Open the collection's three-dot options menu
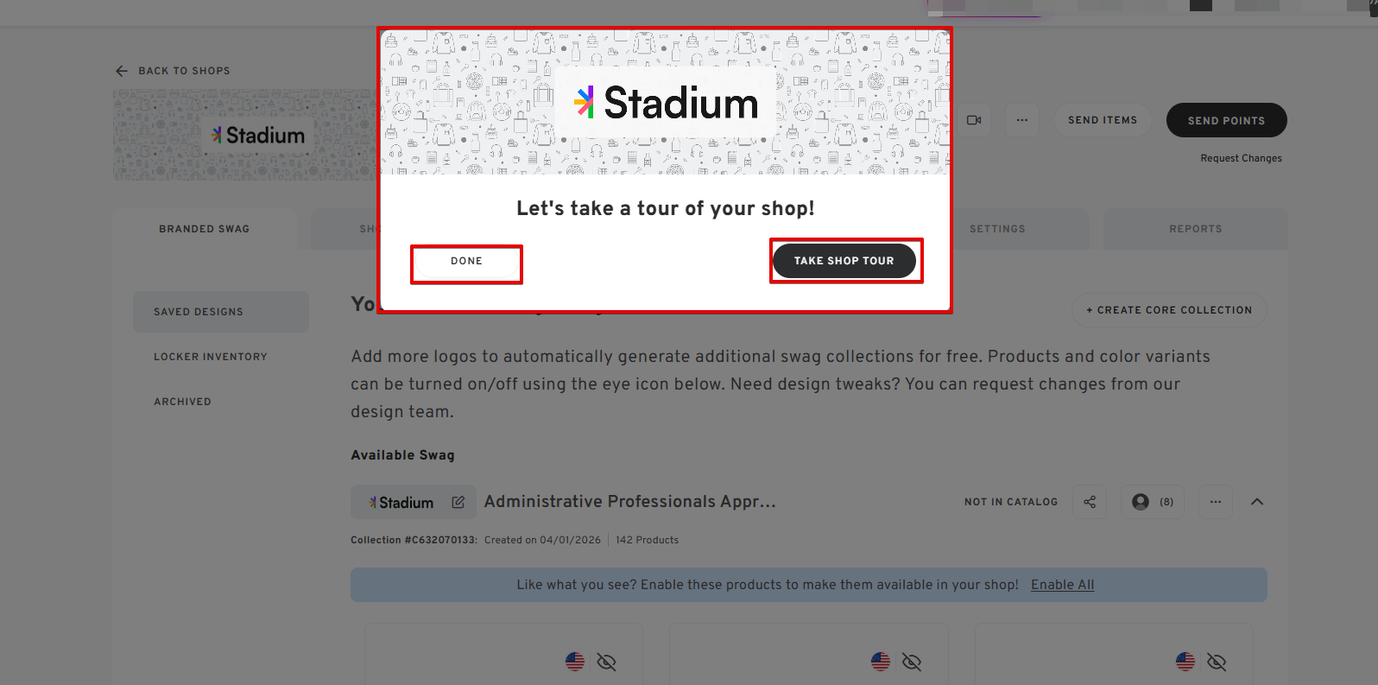 1216,502
